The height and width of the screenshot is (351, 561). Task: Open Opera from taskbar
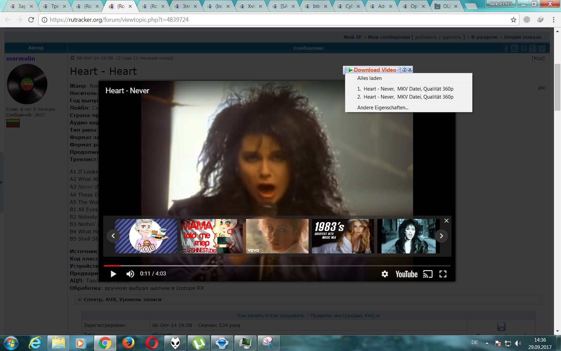coord(152,343)
